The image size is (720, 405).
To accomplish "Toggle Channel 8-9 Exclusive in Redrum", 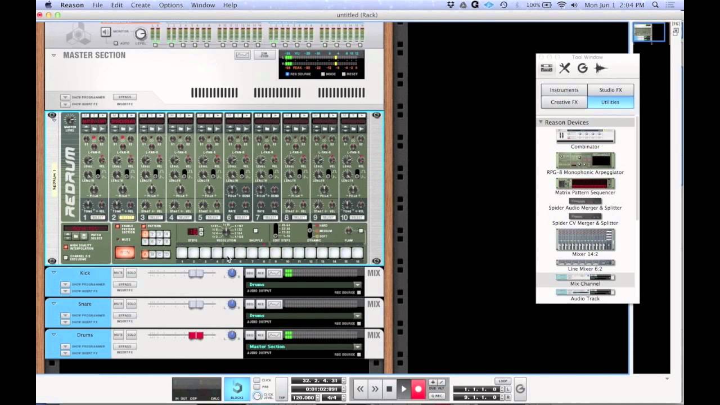I will click(66, 258).
